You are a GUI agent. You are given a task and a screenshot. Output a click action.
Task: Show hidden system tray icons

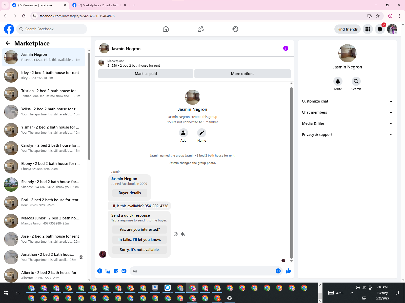point(352,293)
